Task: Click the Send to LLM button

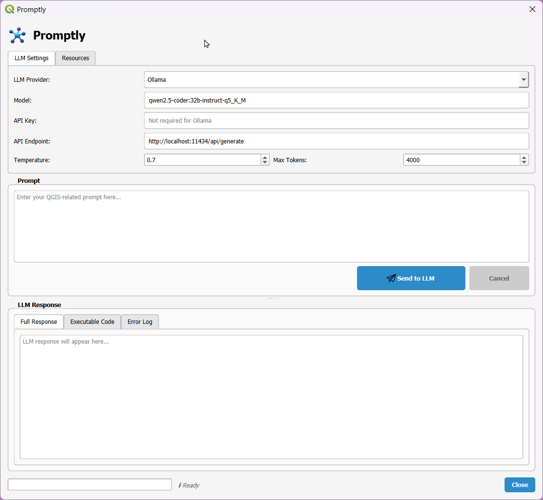Action: 411,278
